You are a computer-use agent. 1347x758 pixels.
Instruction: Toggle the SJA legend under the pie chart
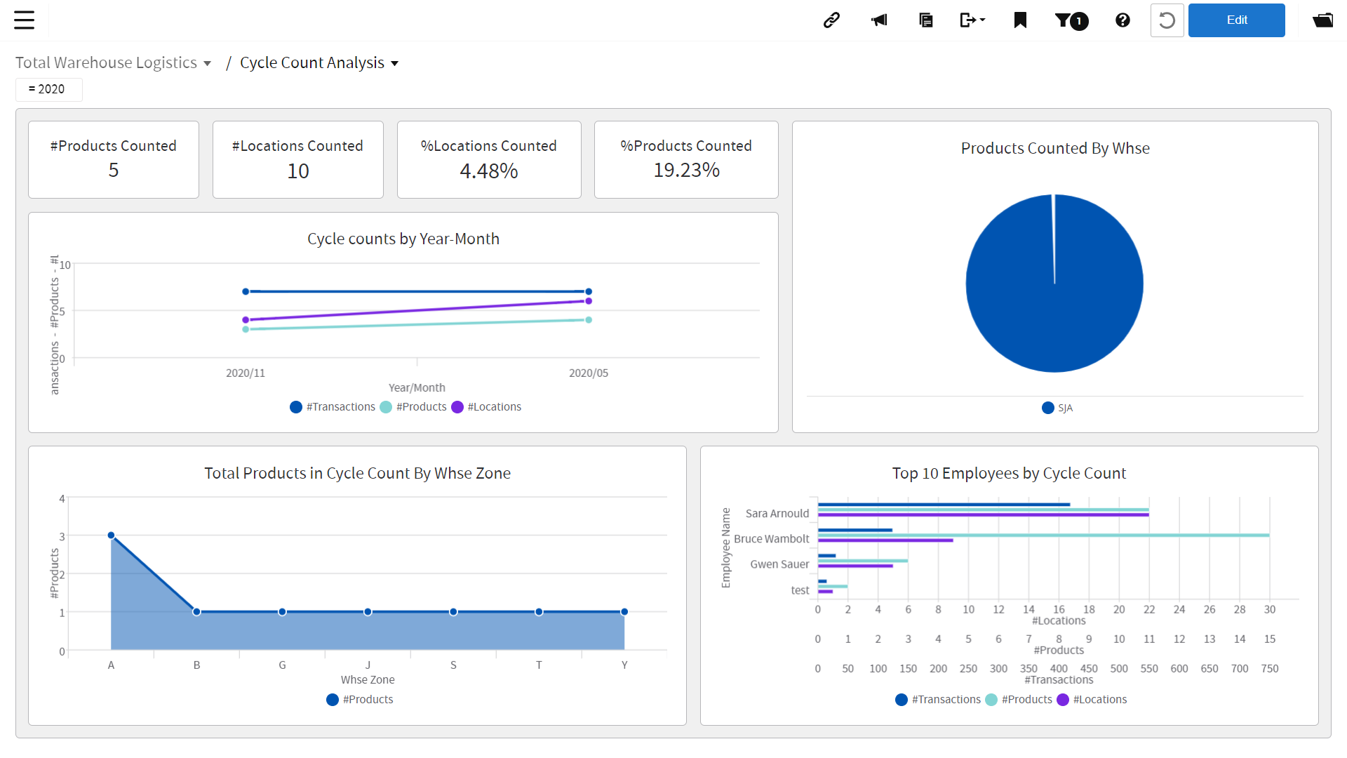pos(1057,408)
